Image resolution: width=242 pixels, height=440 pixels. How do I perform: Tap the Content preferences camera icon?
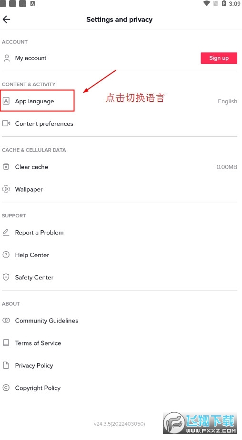click(6, 123)
